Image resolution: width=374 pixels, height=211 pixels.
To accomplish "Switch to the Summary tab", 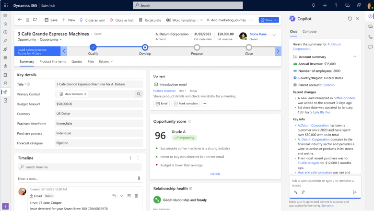I will coord(27,61).
